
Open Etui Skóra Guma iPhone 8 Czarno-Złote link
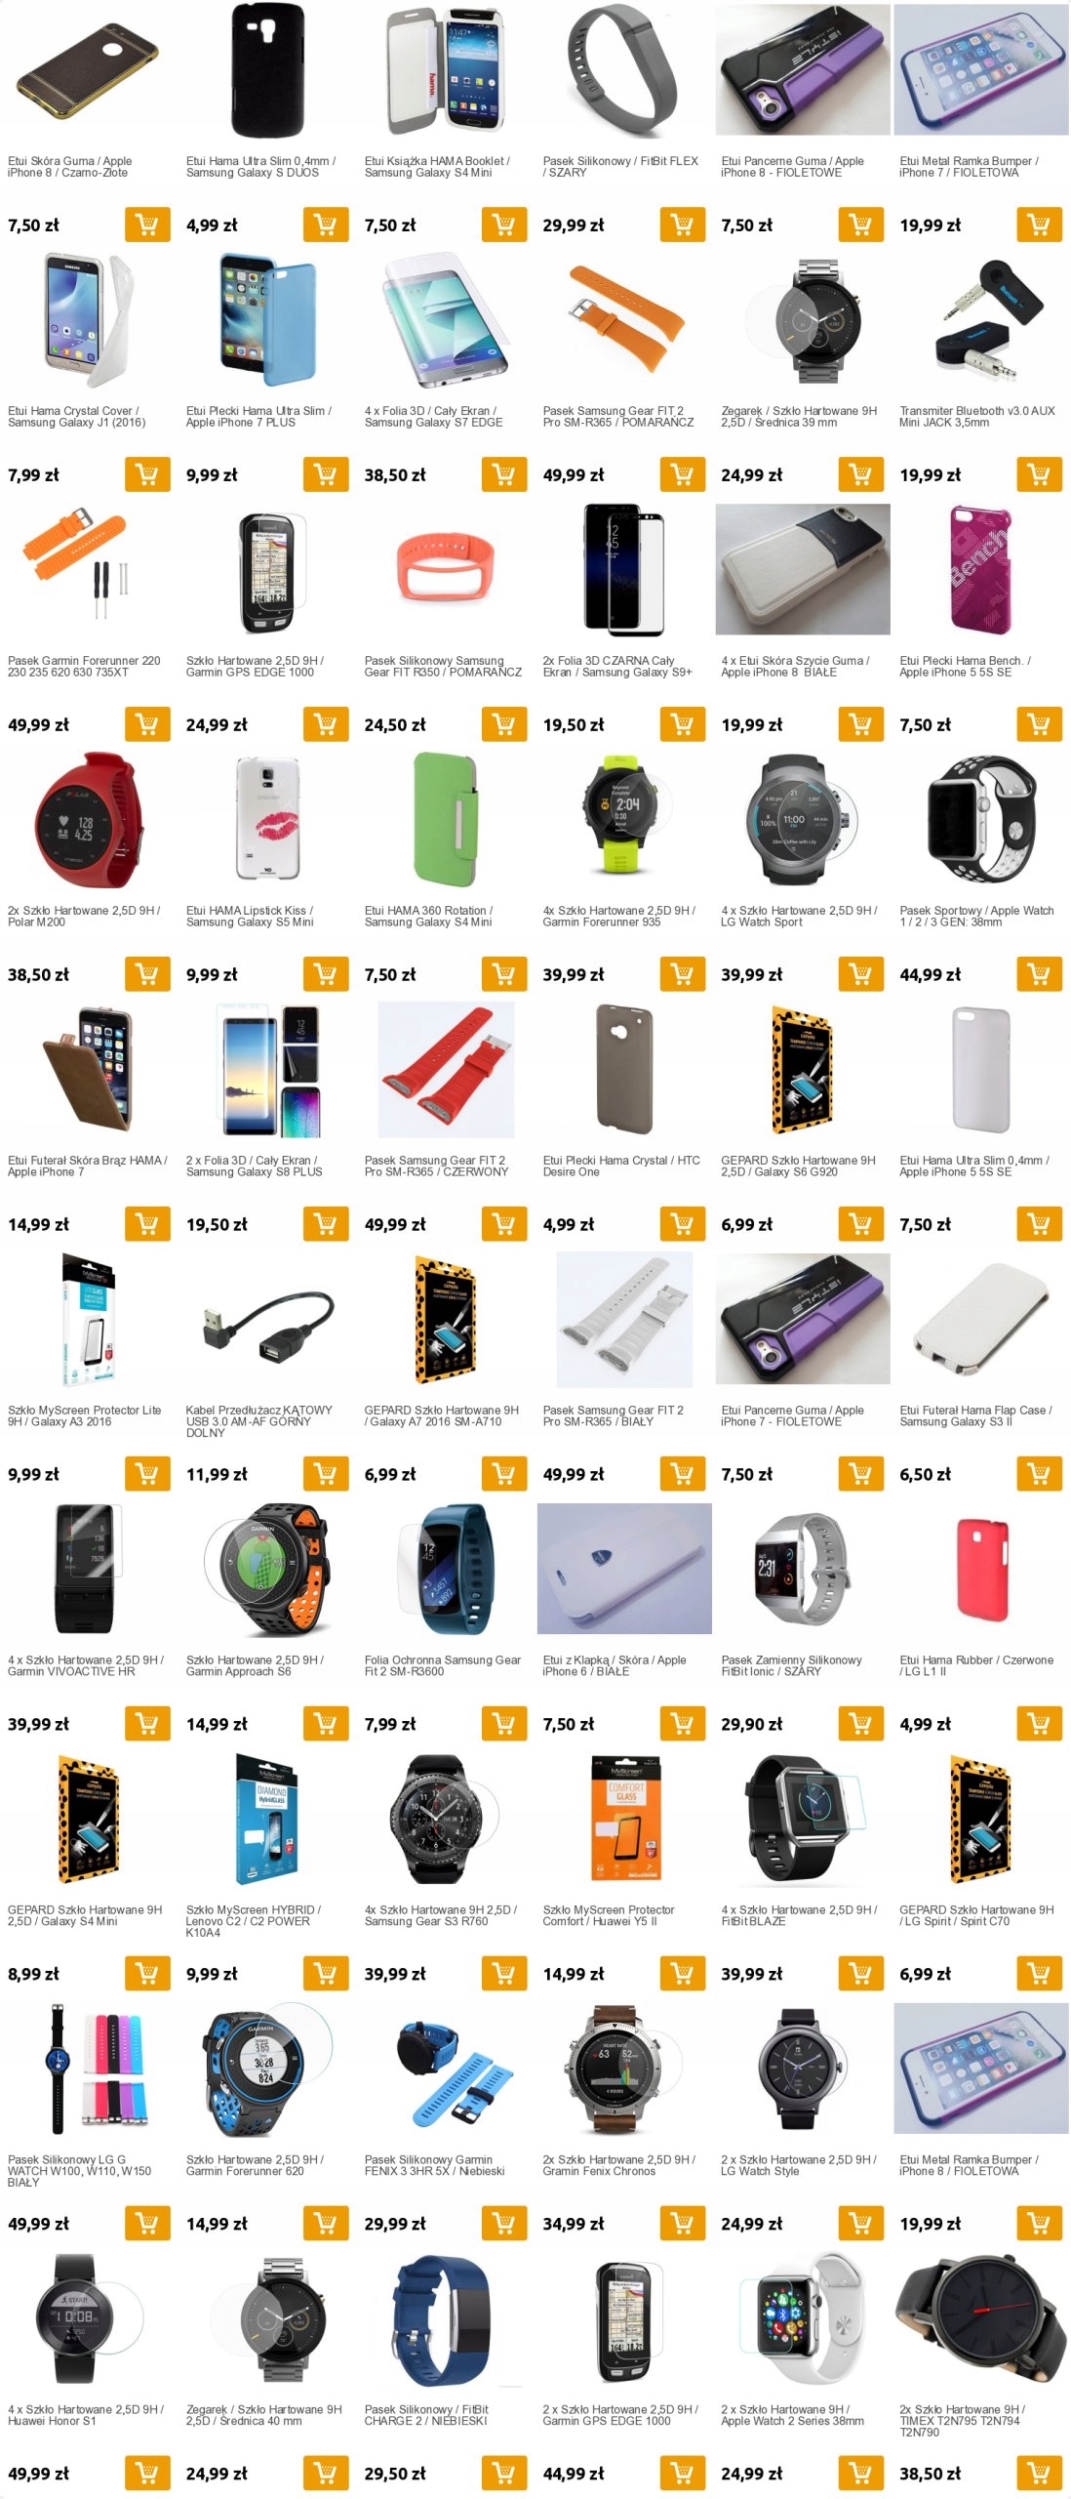(70, 167)
